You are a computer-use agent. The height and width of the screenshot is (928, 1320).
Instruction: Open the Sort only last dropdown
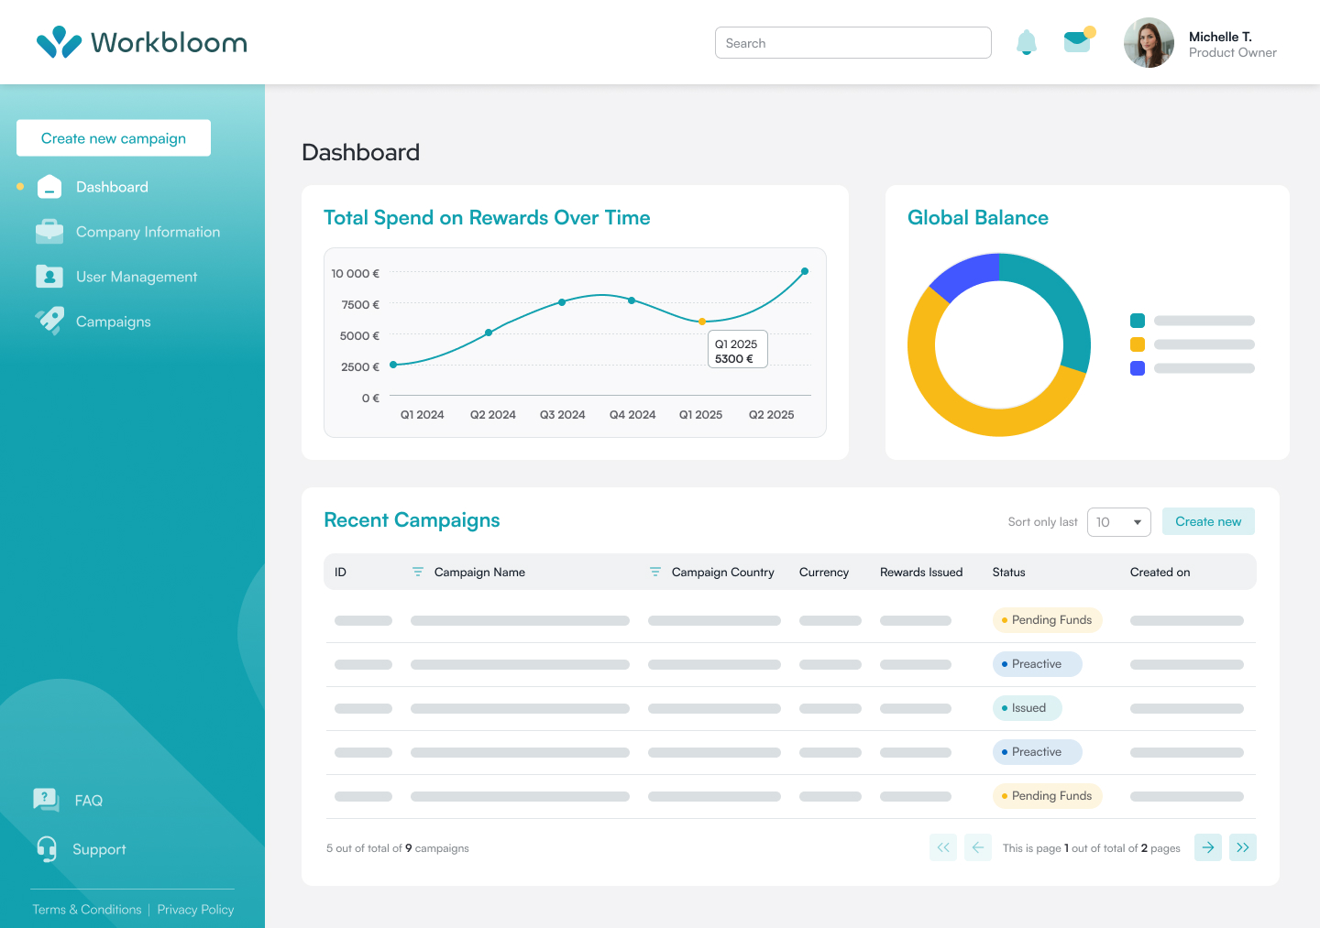[1119, 522]
